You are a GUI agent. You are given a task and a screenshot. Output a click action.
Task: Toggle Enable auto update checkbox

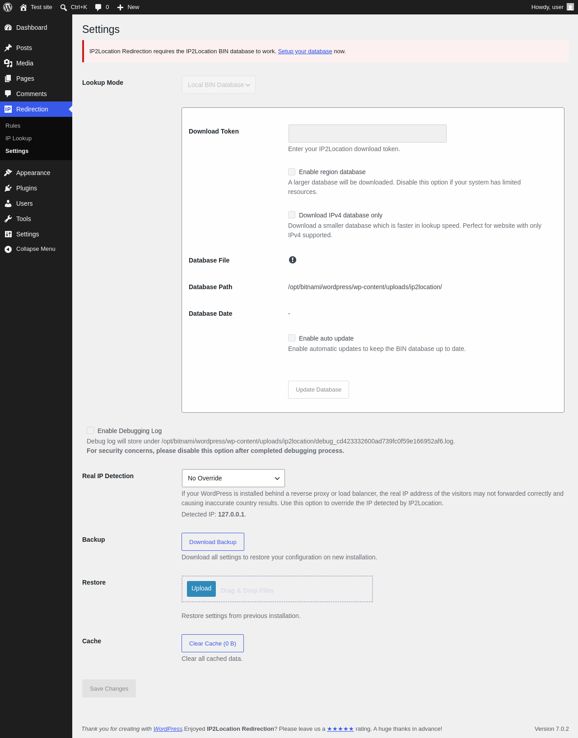292,338
